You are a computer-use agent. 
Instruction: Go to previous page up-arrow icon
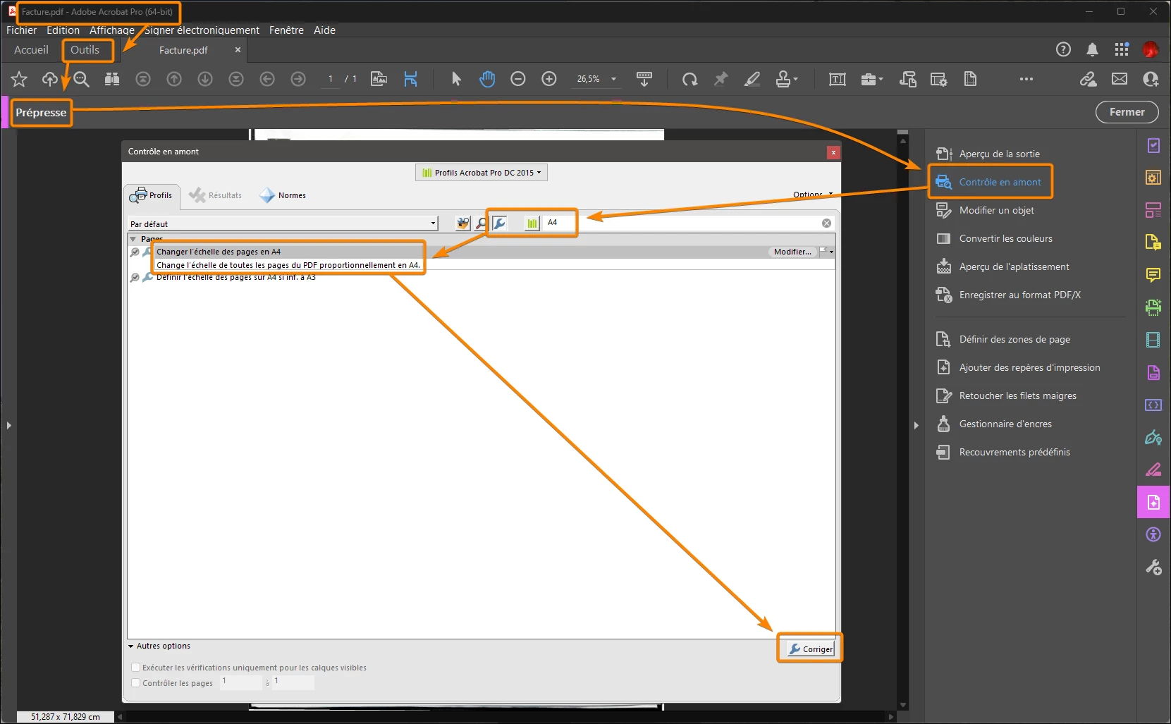pos(174,79)
